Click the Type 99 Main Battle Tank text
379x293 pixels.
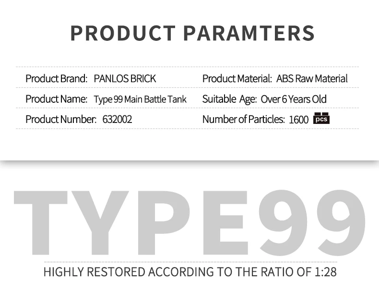click(x=140, y=99)
